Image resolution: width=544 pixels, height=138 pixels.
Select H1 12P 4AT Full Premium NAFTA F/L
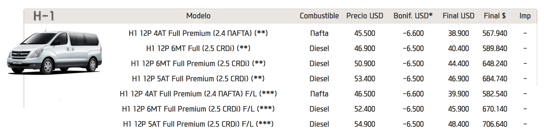point(198,94)
